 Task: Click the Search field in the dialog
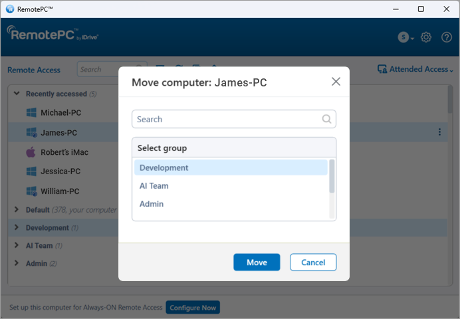[x=226, y=120]
